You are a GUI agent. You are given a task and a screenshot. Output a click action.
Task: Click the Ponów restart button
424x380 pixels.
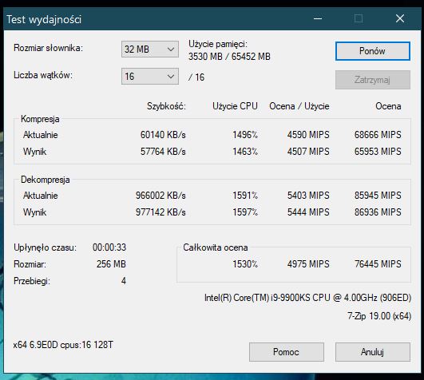(373, 51)
